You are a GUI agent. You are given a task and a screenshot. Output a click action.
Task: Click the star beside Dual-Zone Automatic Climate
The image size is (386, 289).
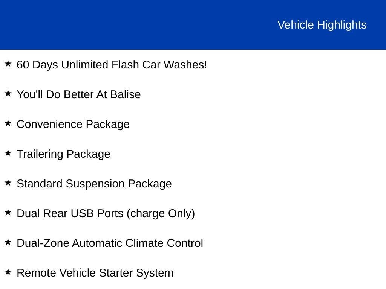(x=8, y=242)
